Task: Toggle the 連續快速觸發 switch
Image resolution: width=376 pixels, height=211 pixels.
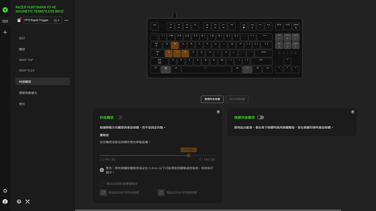Action: [260, 118]
